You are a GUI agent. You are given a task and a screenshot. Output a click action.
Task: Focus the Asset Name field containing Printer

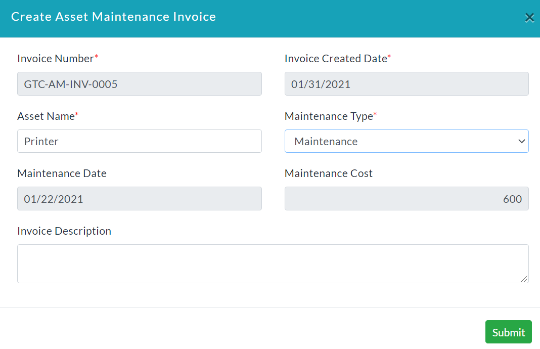tap(140, 141)
